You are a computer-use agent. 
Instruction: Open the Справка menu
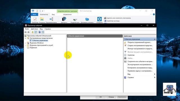48,29
